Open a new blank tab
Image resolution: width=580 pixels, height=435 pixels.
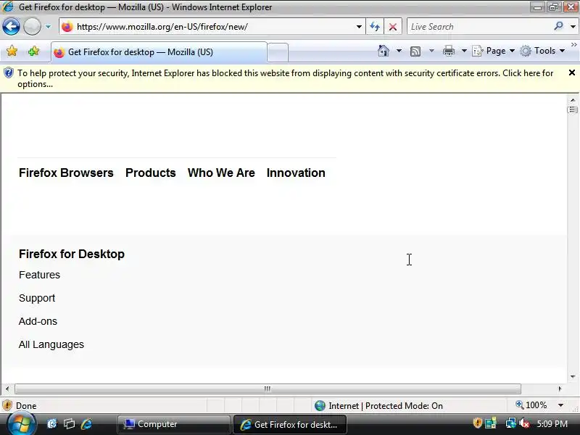point(278,52)
